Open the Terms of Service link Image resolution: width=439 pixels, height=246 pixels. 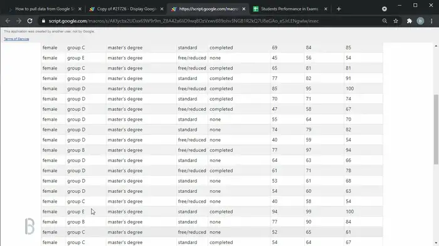(16, 39)
